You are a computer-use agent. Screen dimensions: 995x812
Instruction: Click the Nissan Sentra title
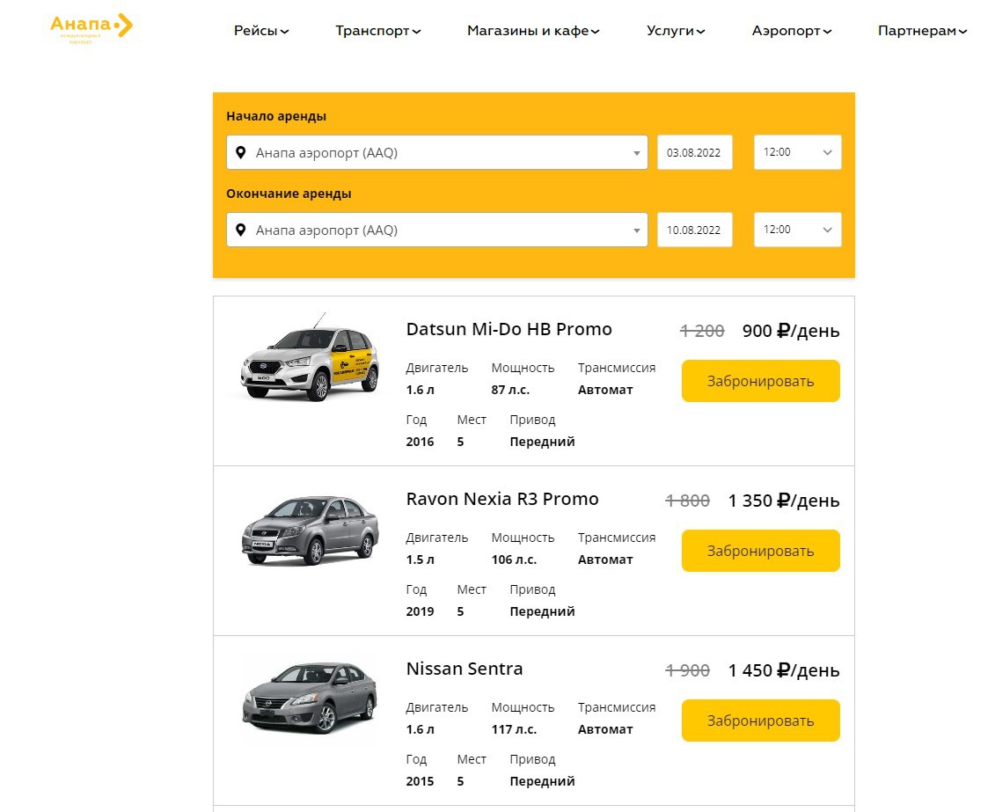465,669
